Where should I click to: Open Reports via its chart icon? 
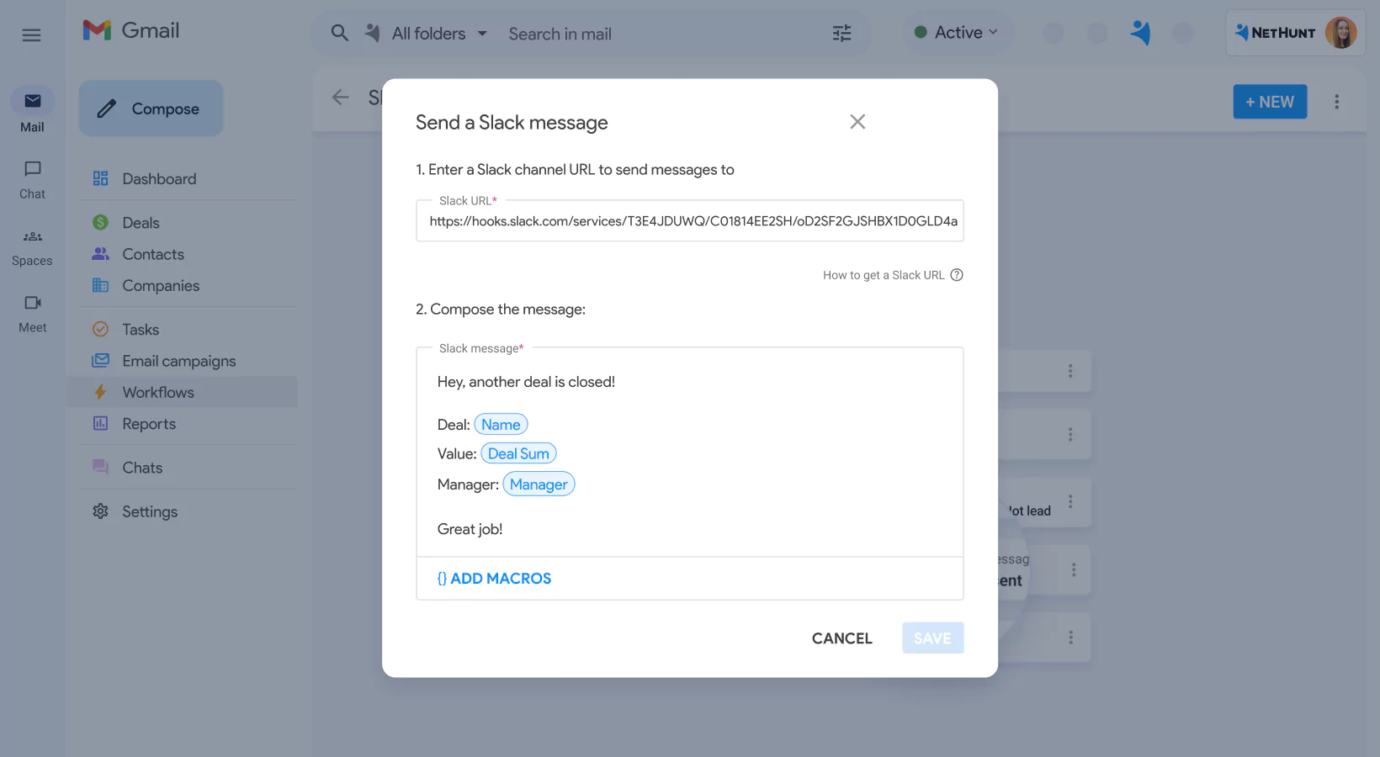click(x=100, y=424)
